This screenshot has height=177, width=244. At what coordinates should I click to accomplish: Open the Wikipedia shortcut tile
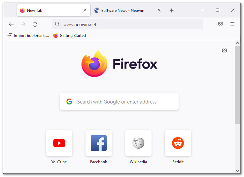[x=138, y=143]
